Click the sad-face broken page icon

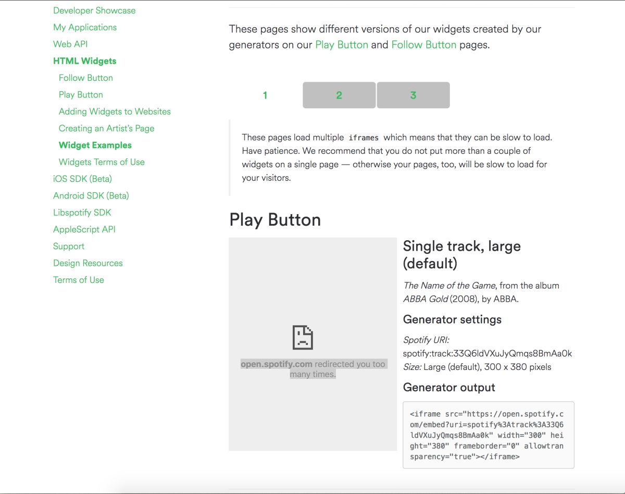(x=303, y=337)
